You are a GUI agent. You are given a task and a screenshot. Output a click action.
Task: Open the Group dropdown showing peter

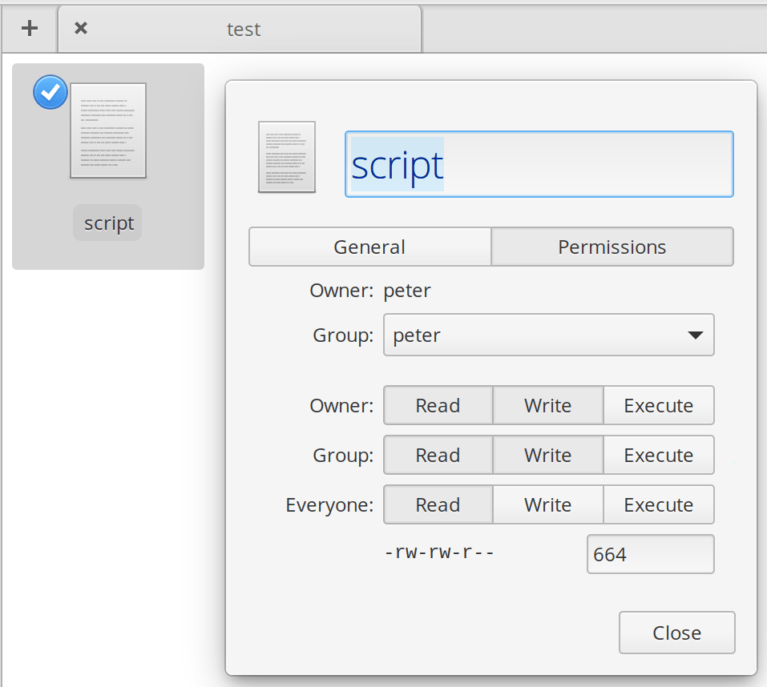(x=548, y=335)
